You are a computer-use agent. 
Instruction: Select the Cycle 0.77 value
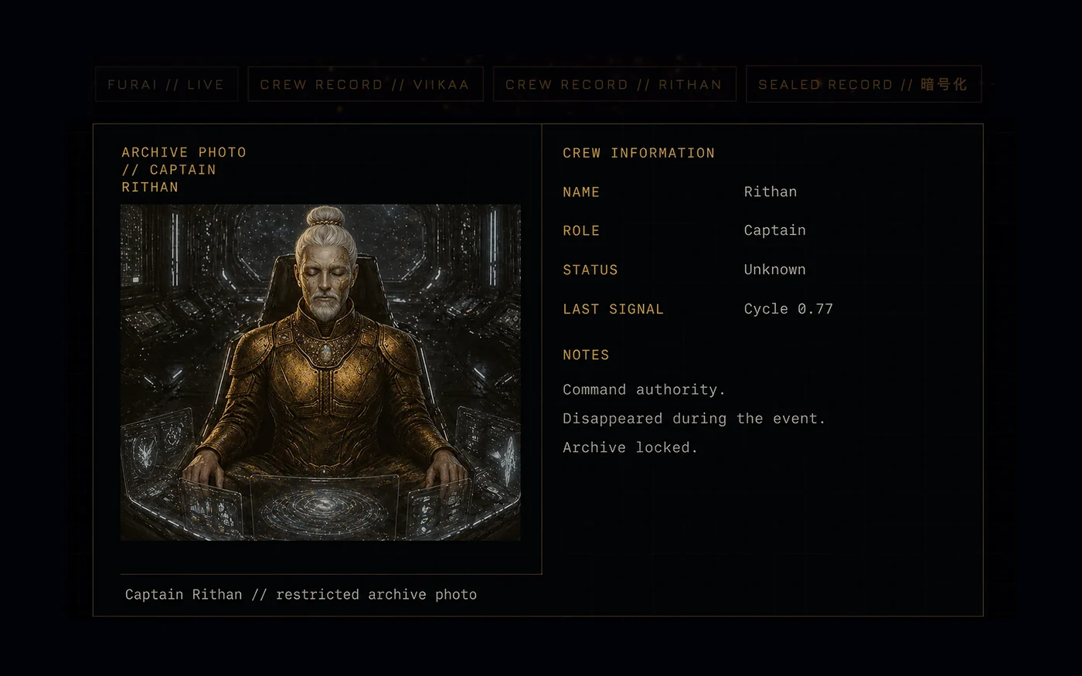click(788, 309)
